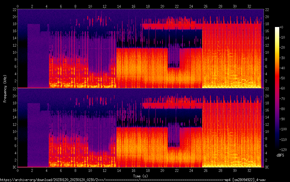Click the "Frequency (kHz)" vertical axis label
The height and width of the screenshot is (182, 290).
tap(5, 88)
